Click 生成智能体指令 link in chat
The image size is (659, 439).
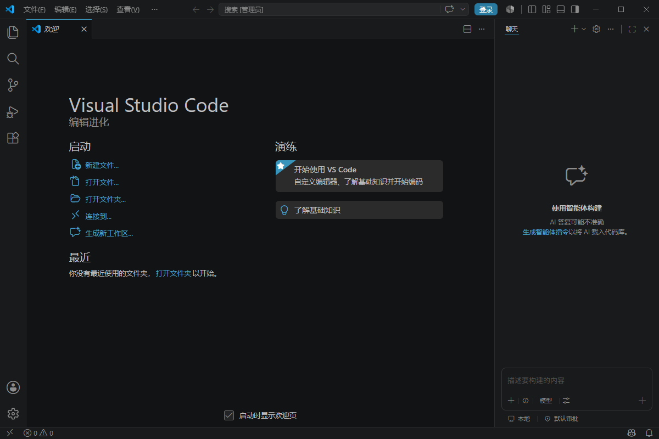pos(545,232)
